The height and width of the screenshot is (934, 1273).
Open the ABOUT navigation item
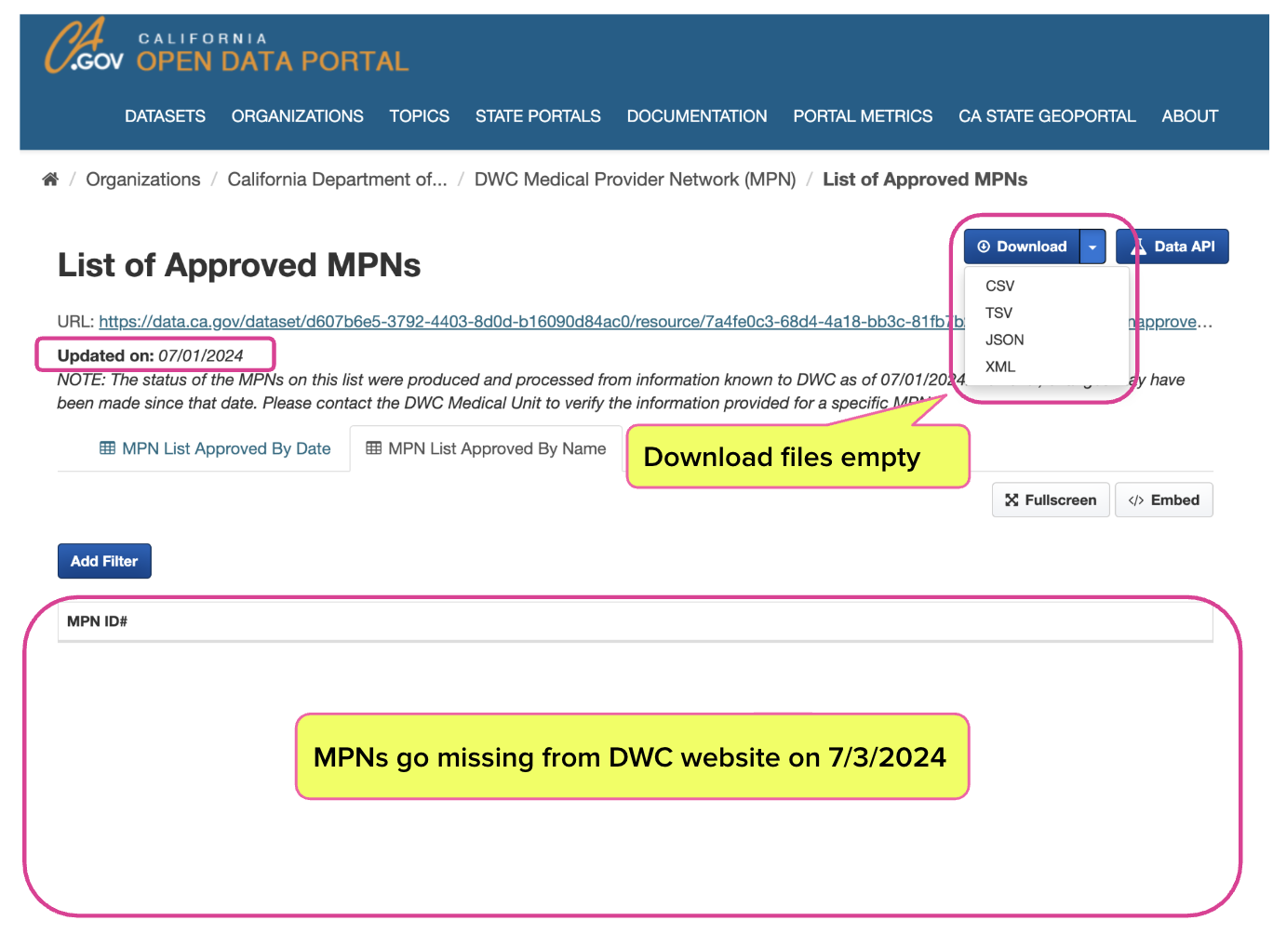[1189, 116]
